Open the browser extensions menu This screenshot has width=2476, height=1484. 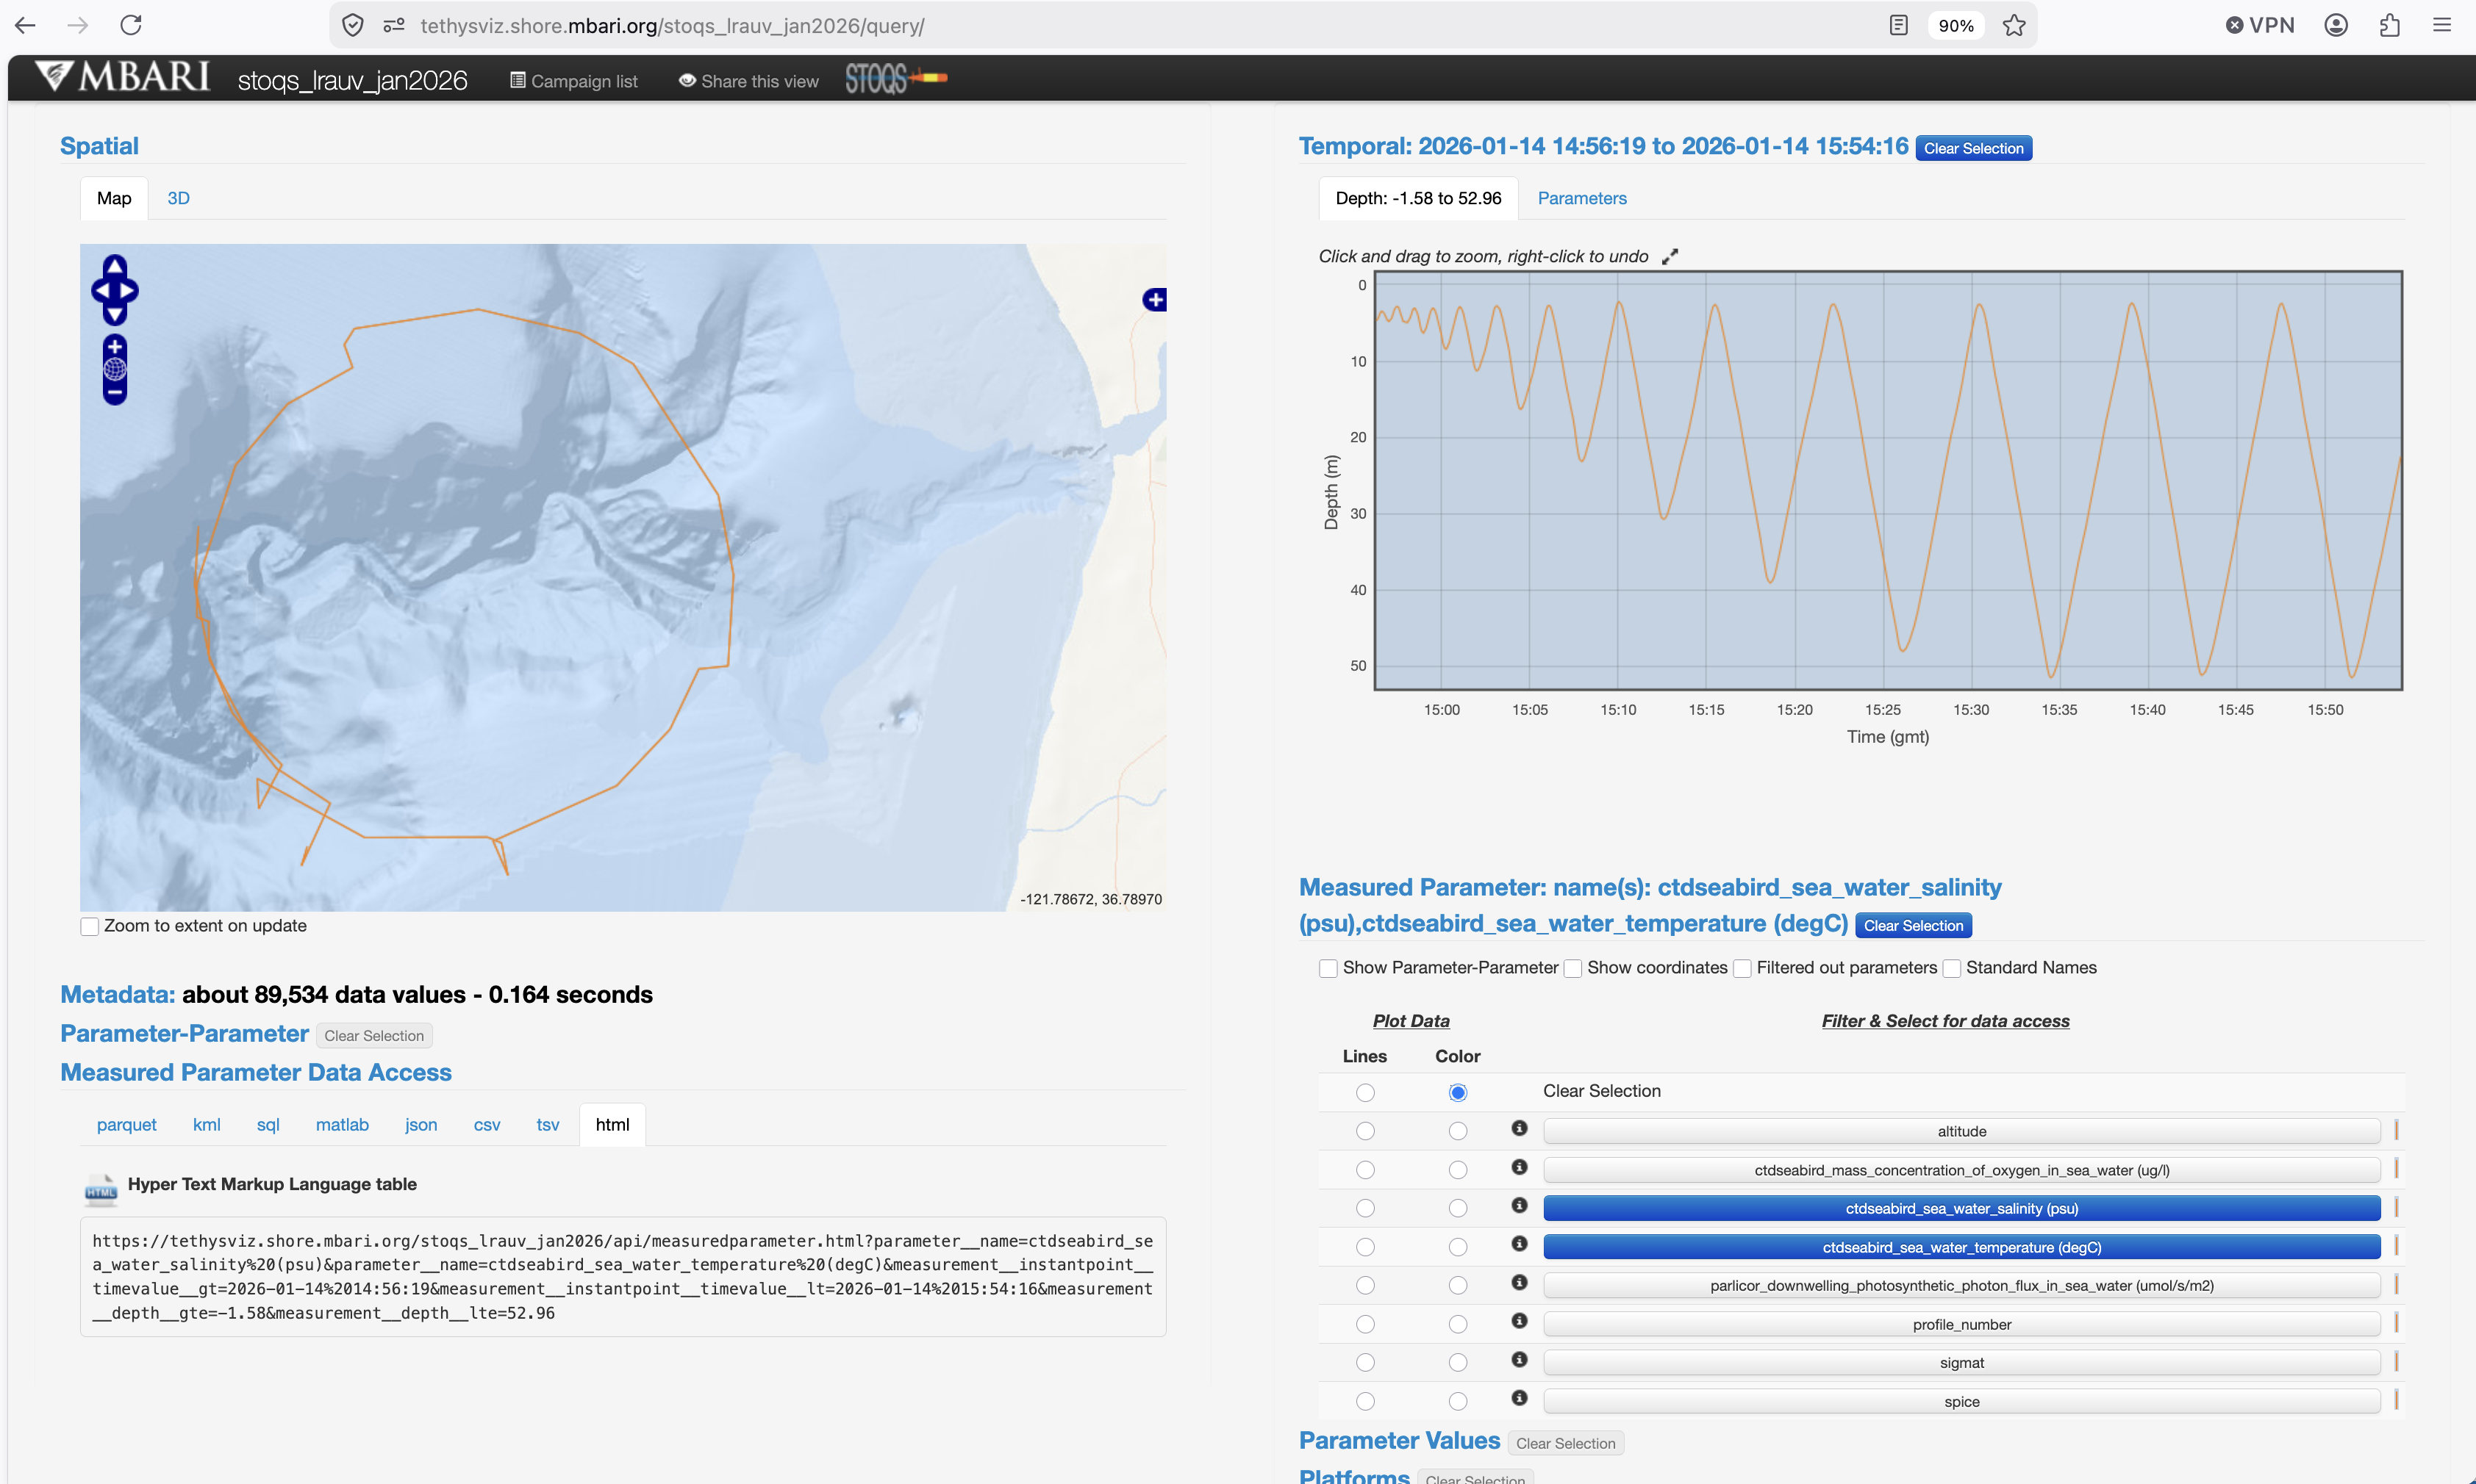pyautogui.click(x=2389, y=25)
